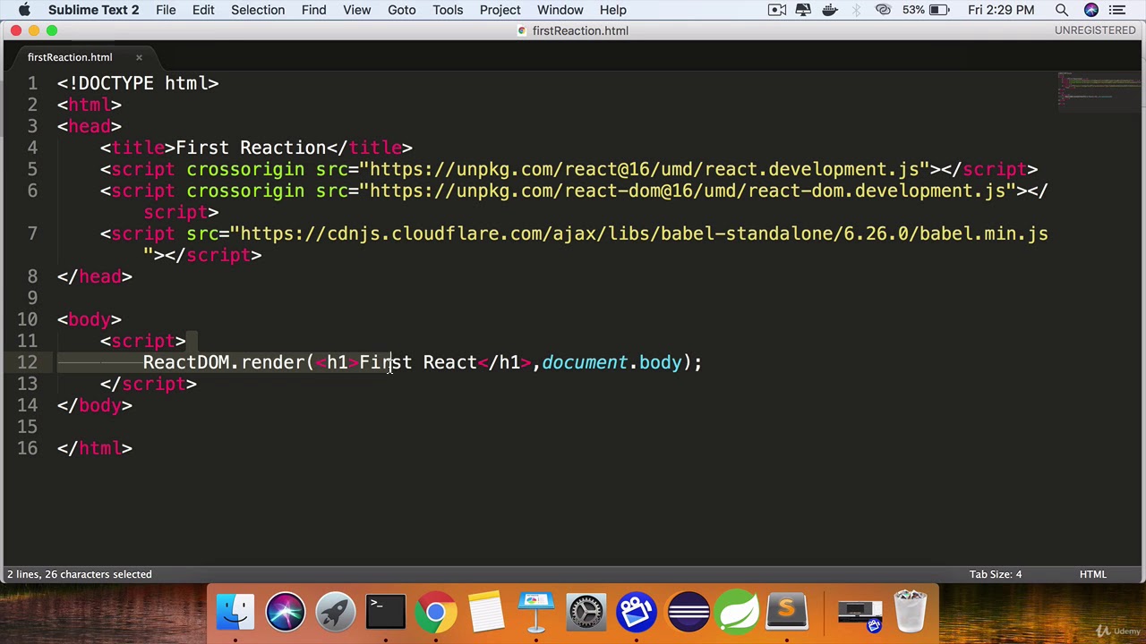Open the Sublime Text 2 application menu
The width and height of the screenshot is (1146, 644).
(93, 10)
